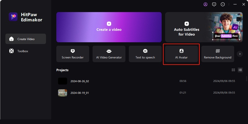Open the Text to speech tool
The image size is (248, 124).
[145, 54]
